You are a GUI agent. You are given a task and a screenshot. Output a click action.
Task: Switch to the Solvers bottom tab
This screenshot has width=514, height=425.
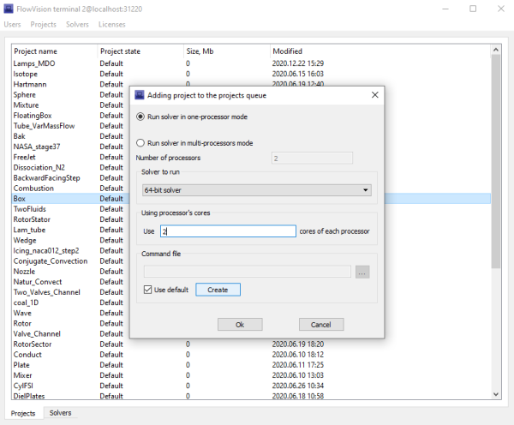coord(60,413)
